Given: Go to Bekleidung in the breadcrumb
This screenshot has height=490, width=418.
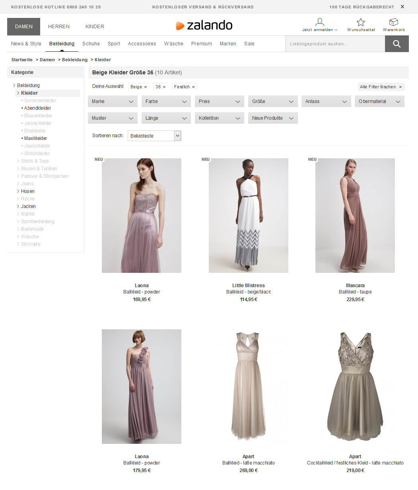Looking at the screenshot, I should 75,60.
